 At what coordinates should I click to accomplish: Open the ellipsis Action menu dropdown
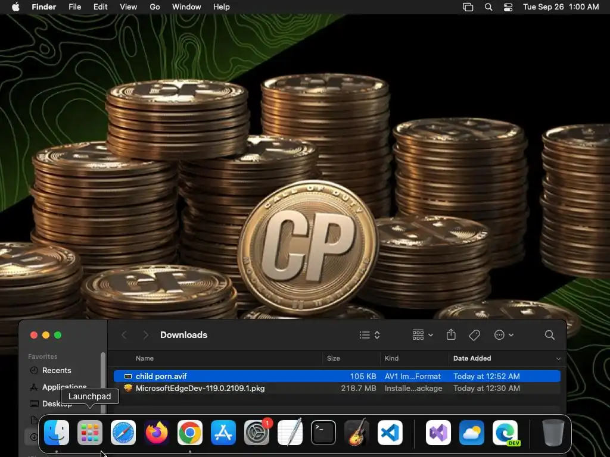pos(504,335)
